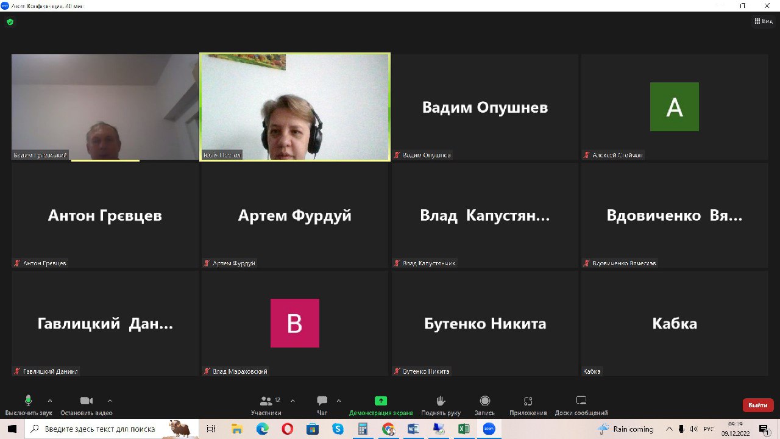
Task: Start Демонстрация экрана screen share
Action: coord(380,405)
